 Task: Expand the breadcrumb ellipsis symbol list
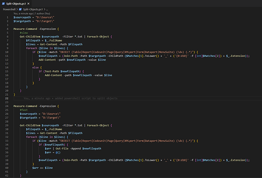coord(47,9)
